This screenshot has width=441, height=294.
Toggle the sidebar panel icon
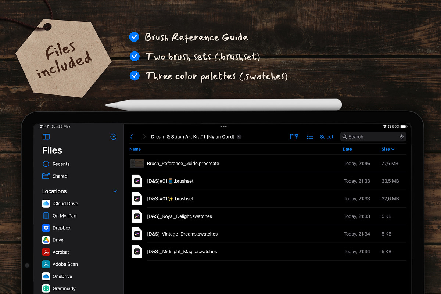point(46,137)
